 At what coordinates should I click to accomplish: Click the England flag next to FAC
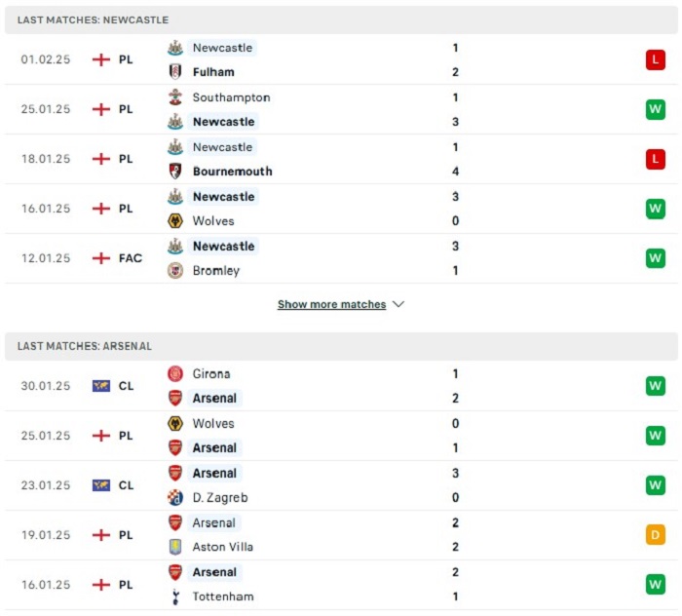pyautogui.click(x=101, y=258)
